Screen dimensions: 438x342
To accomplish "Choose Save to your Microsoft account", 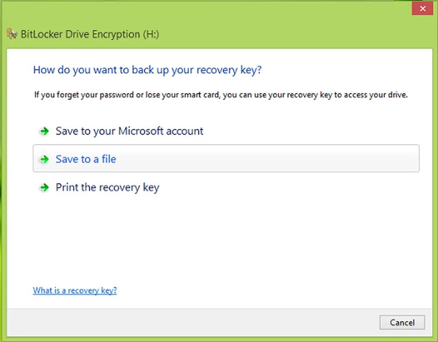I will (129, 131).
